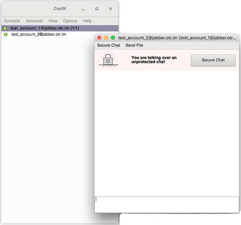Close the chat window using red button

pos(100,38)
